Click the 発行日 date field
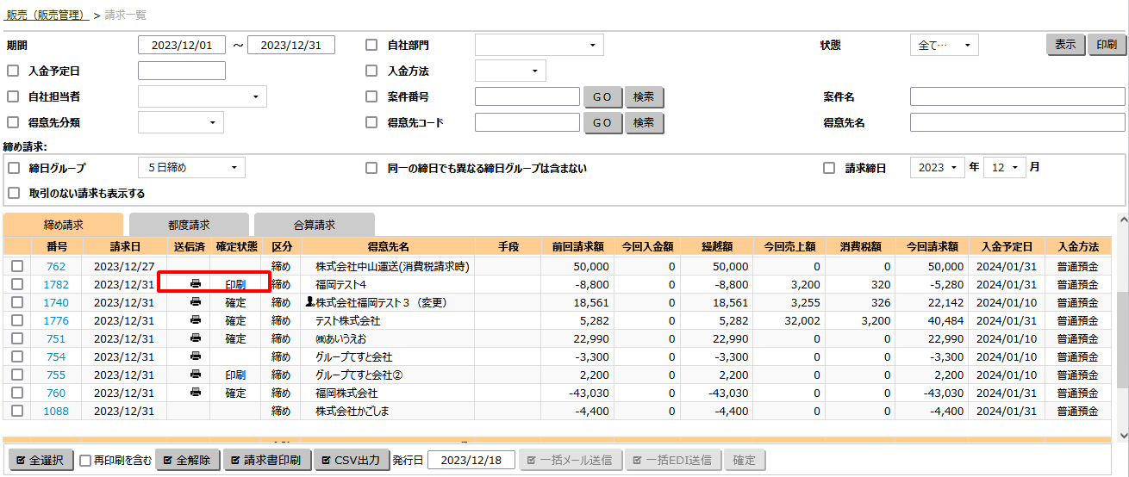The width and height of the screenshot is (1129, 477). coord(471,461)
